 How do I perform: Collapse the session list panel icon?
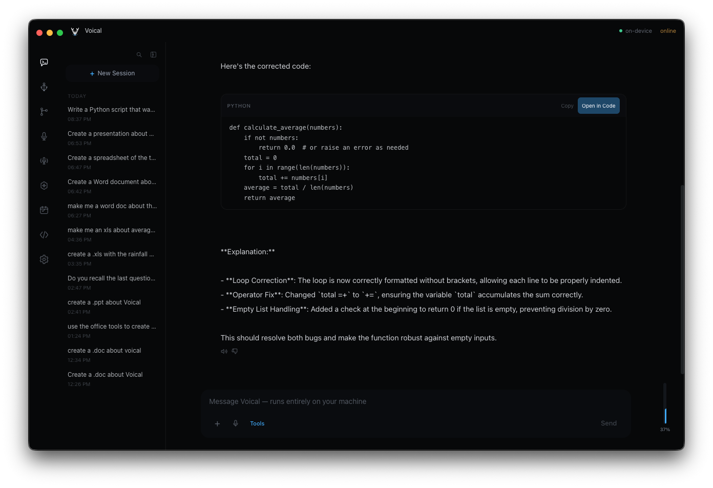pos(153,54)
